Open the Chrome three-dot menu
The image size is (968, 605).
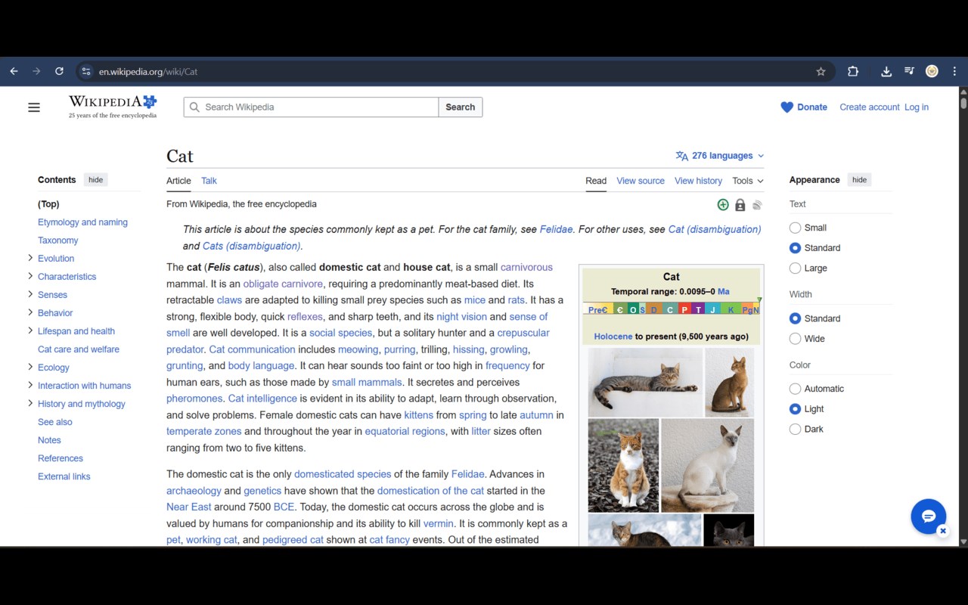(x=954, y=71)
